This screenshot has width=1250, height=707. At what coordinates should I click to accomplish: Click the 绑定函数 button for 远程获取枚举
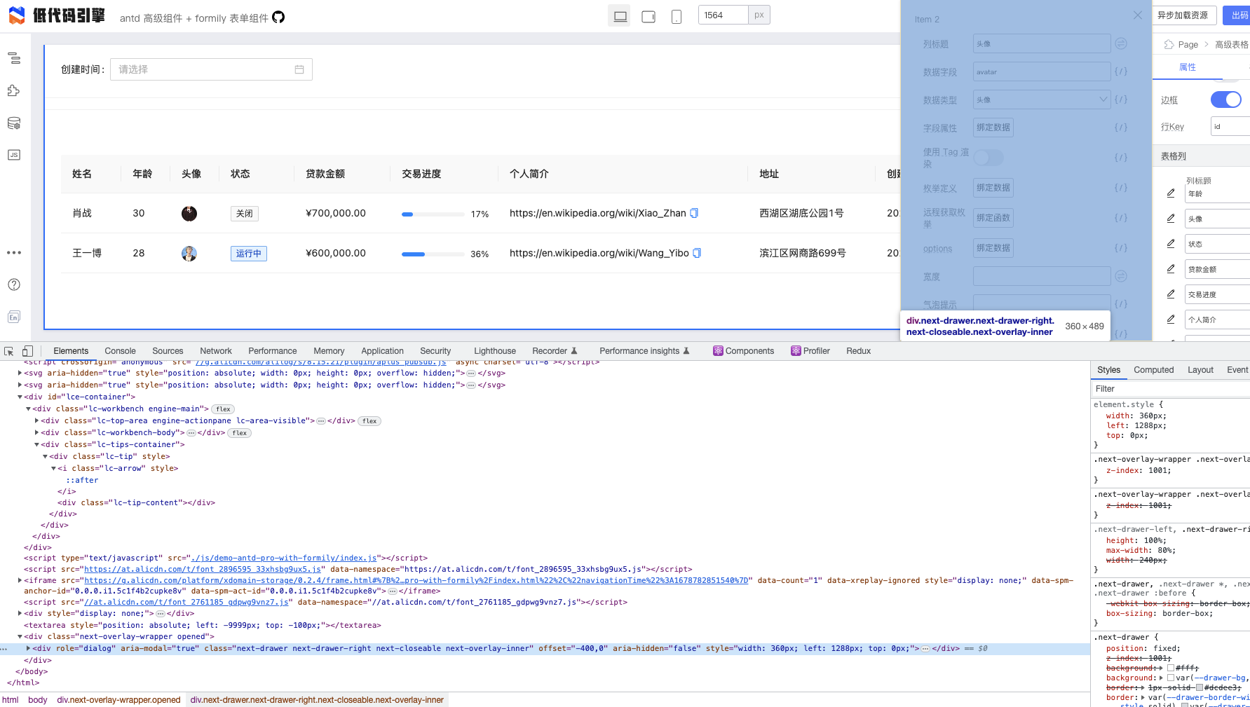click(x=993, y=218)
